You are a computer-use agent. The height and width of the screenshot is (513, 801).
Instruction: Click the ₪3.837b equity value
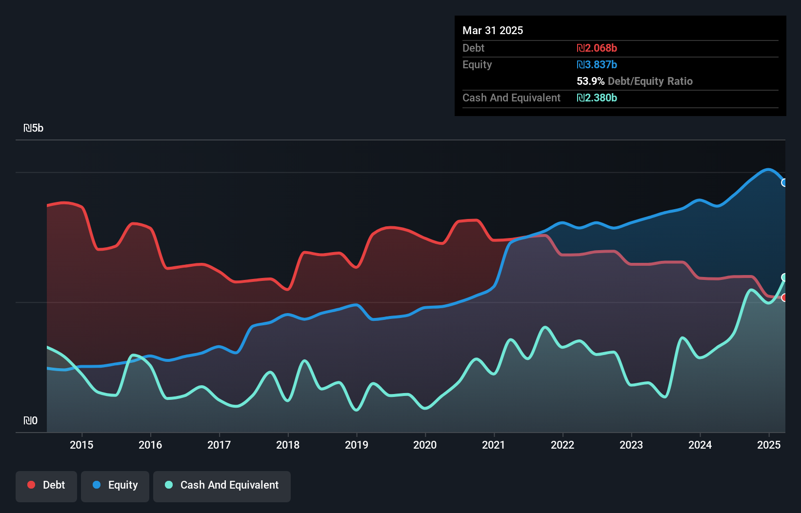coord(597,64)
